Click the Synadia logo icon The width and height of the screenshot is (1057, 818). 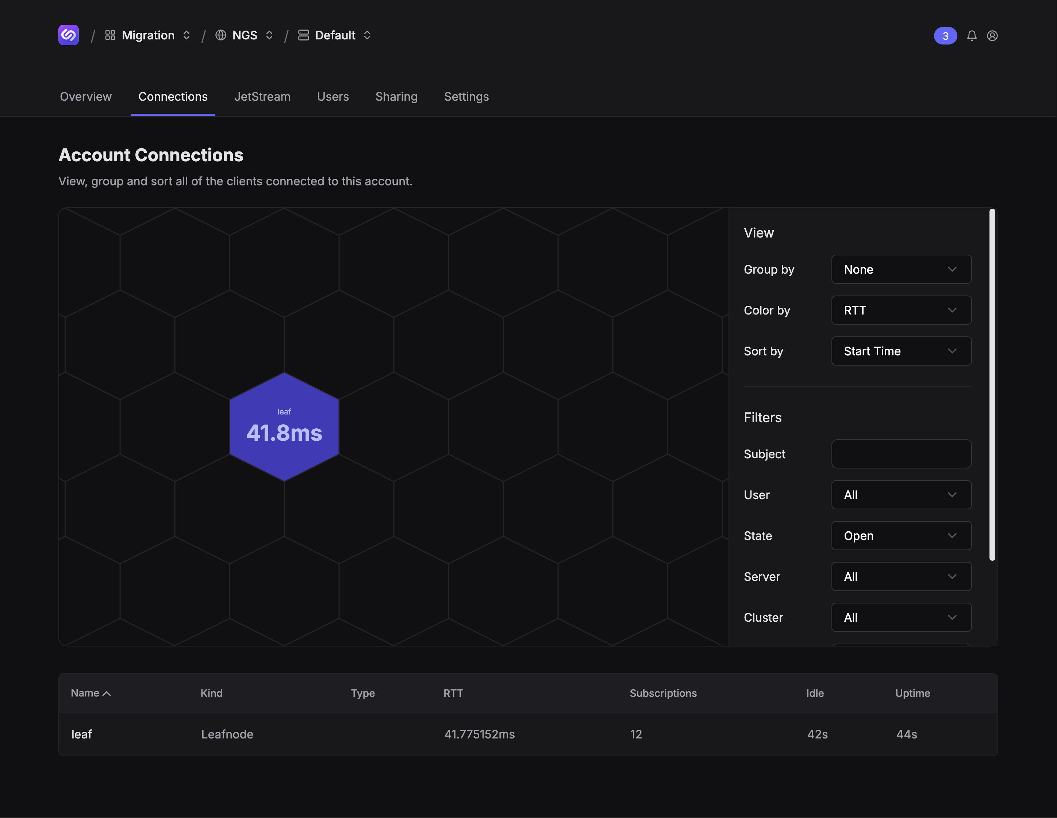click(69, 35)
